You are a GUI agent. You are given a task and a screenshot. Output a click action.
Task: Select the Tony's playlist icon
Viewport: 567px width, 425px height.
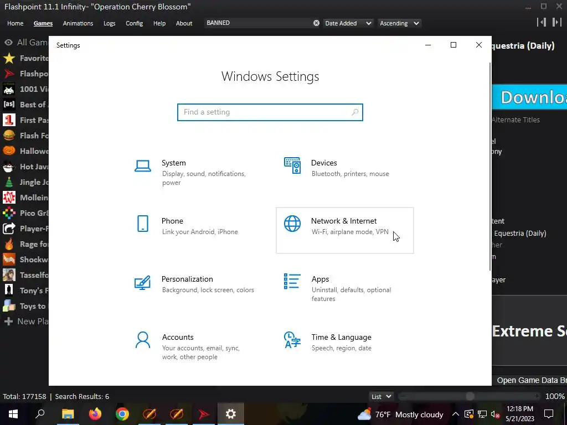point(9,290)
